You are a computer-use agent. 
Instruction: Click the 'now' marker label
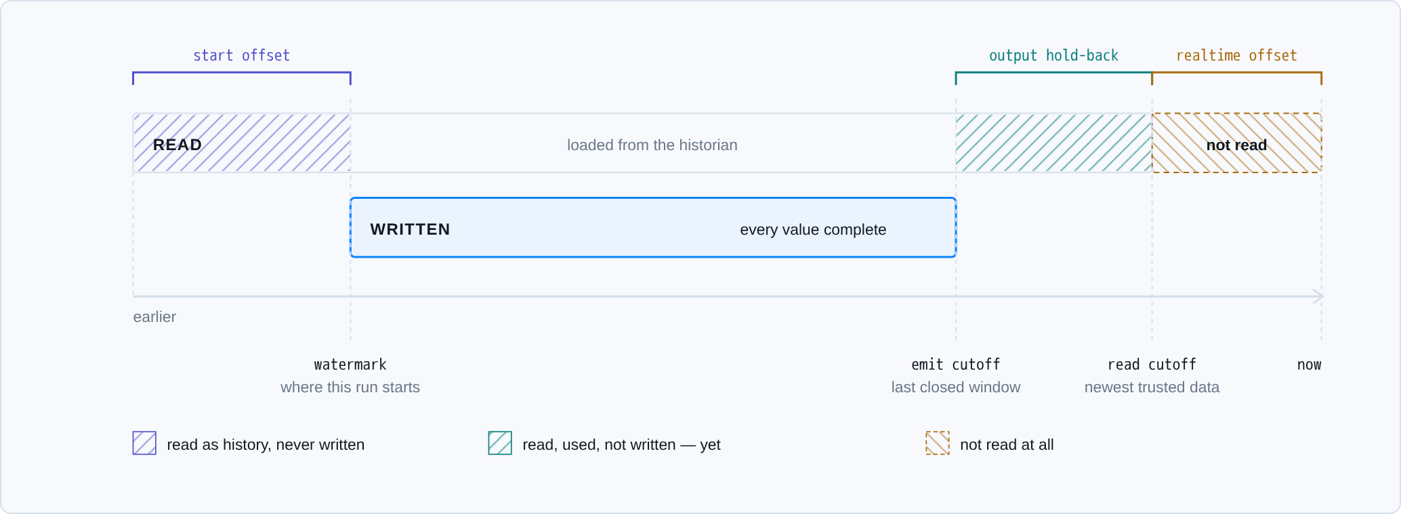tap(1309, 365)
